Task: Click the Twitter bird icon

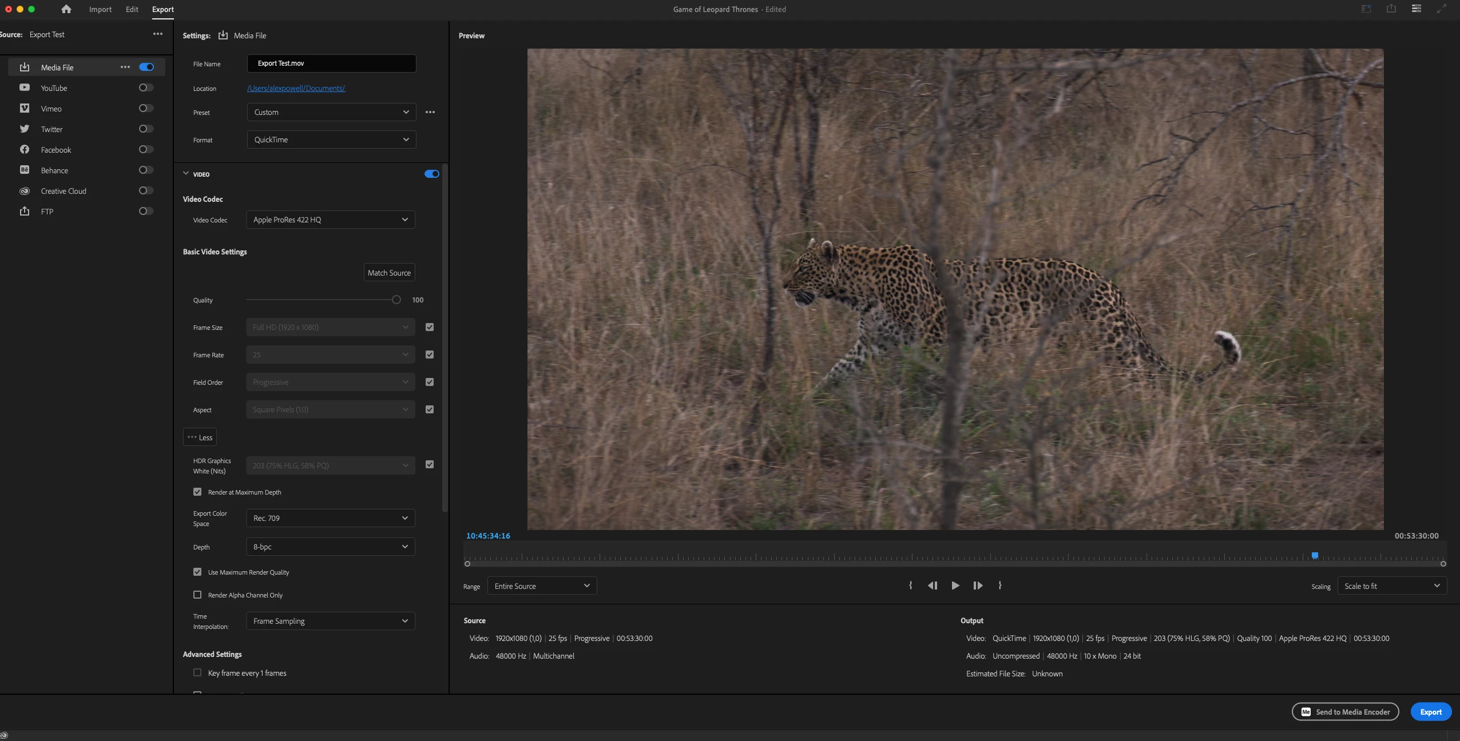Action: click(x=25, y=129)
